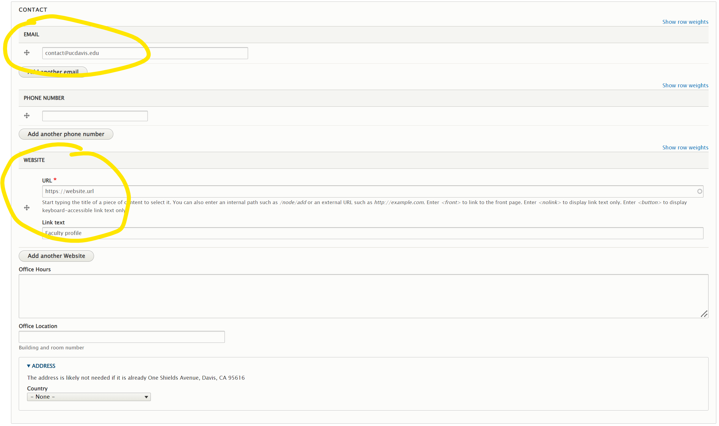Click the empty phone number input
This screenshot has width=719, height=426.
95,116
